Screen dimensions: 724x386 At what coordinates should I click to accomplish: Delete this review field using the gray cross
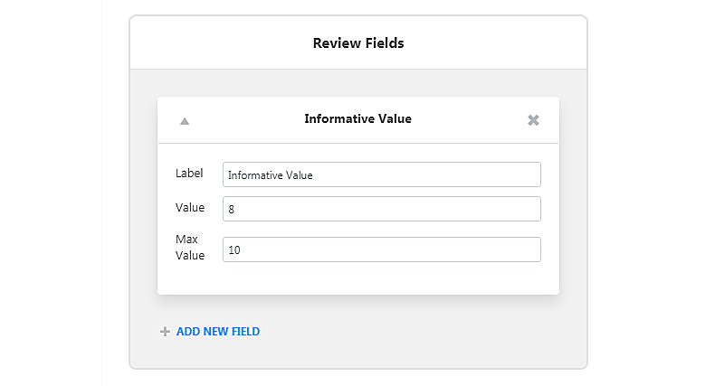click(x=533, y=120)
